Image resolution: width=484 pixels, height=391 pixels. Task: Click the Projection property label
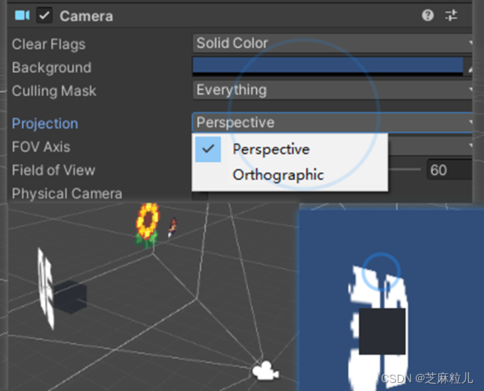45,123
